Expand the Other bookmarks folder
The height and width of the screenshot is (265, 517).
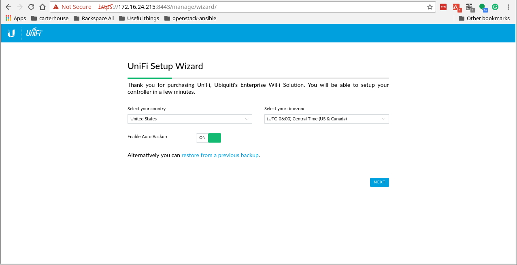coord(485,18)
